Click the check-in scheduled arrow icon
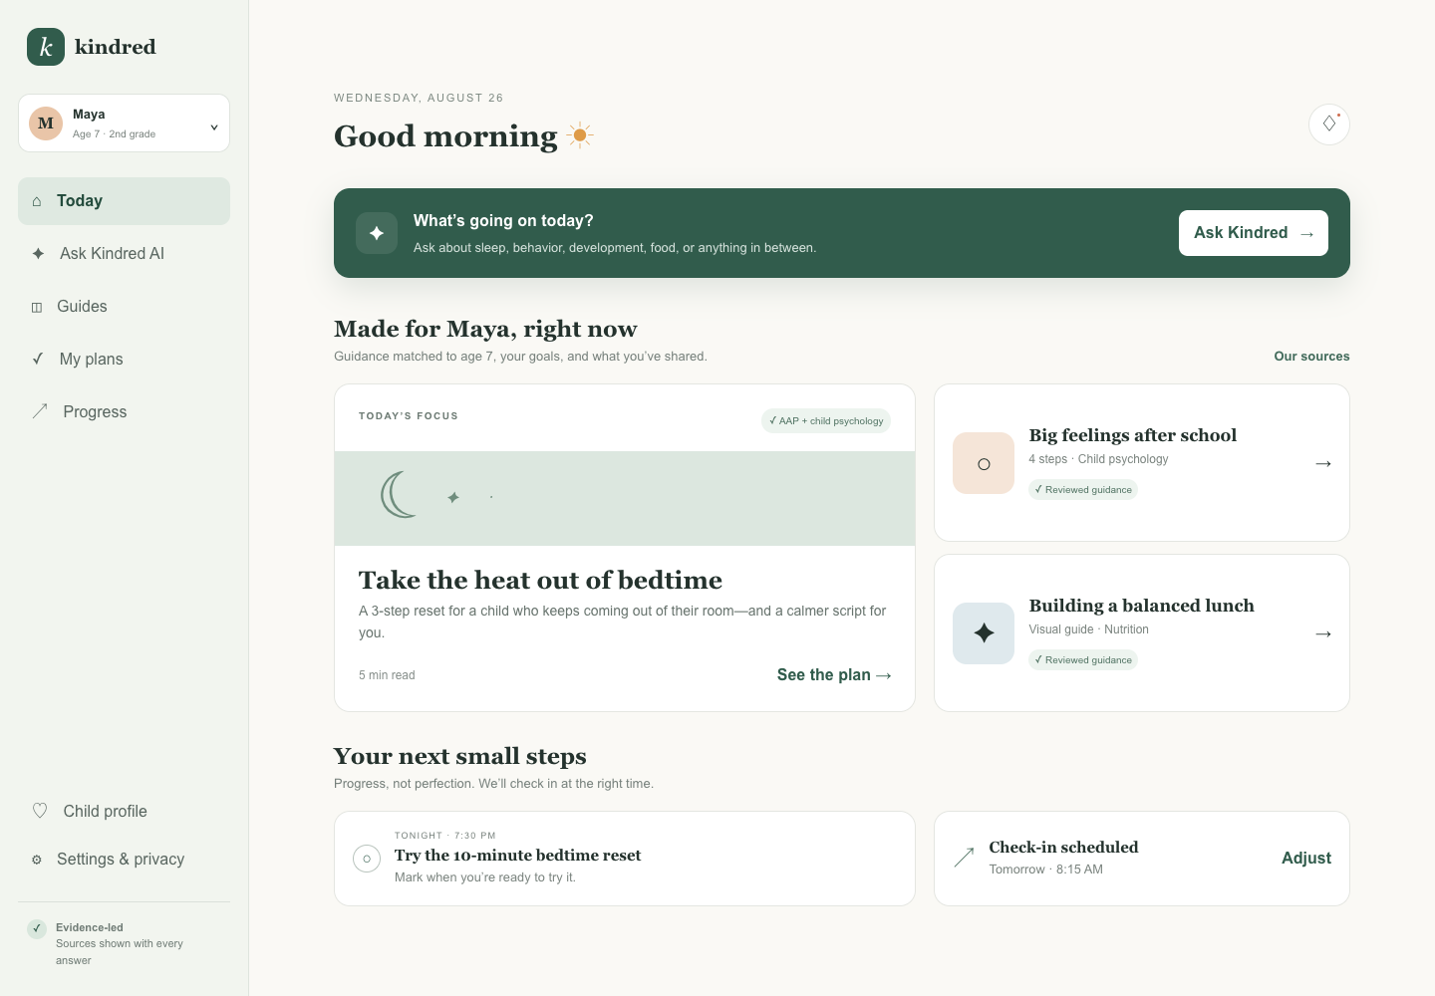Screen dimensions: 1435x996 coord(964,858)
